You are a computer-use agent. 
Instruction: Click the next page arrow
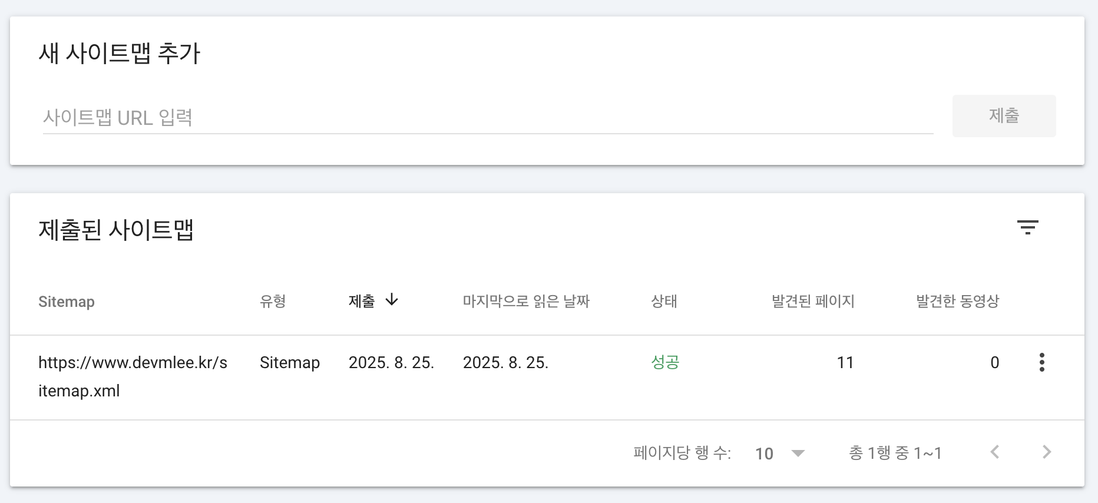tap(1047, 452)
